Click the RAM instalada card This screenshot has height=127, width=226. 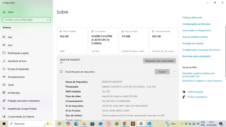[72, 41]
